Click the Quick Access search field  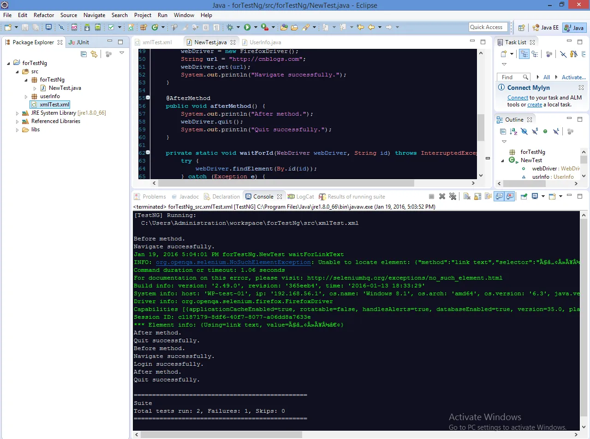coord(488,27)
